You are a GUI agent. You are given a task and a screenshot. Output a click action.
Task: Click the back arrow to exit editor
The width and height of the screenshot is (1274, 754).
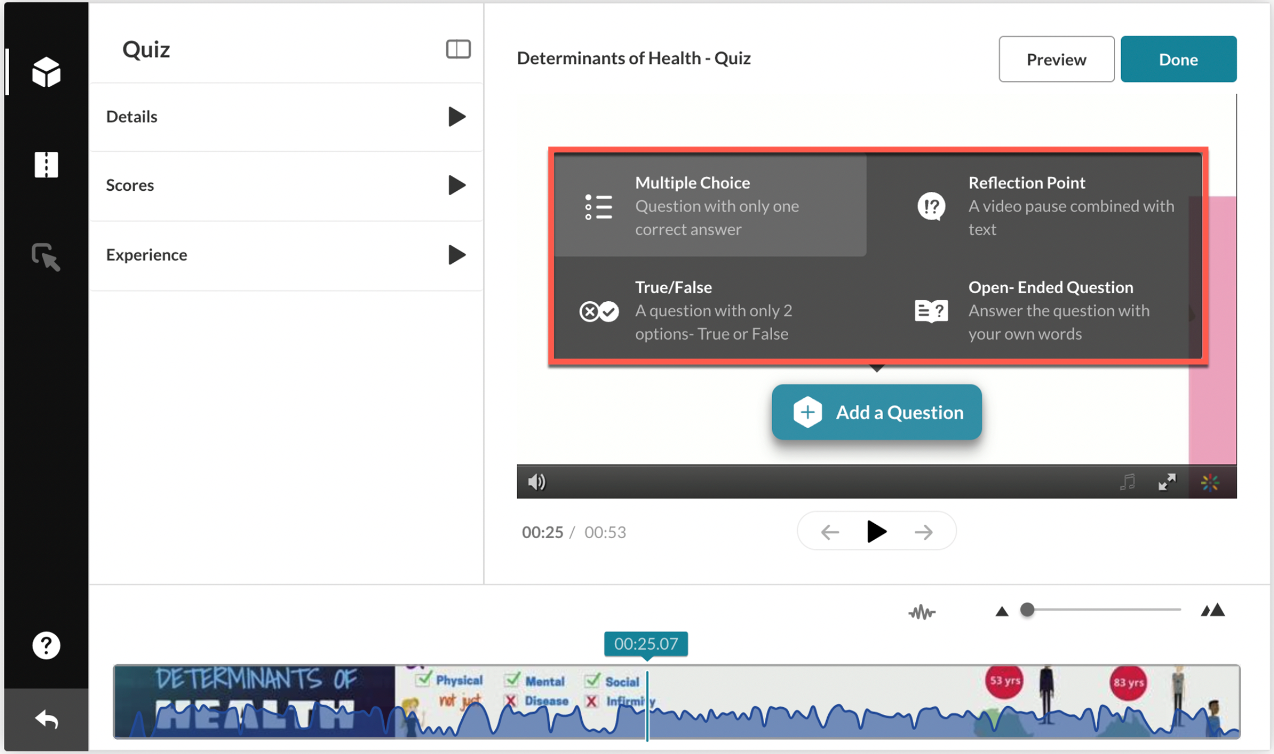(x=46, y=719)
